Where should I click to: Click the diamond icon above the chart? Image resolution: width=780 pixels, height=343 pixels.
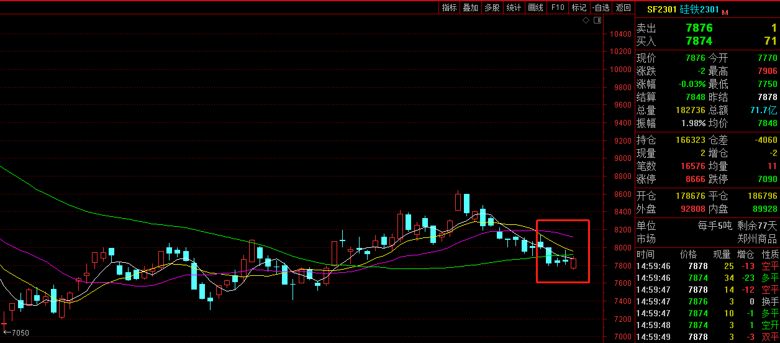(586, 21)
